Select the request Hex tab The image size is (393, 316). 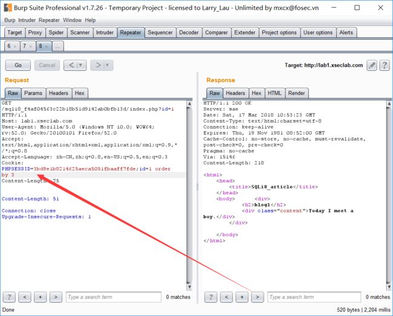click(x=80, y=93)
